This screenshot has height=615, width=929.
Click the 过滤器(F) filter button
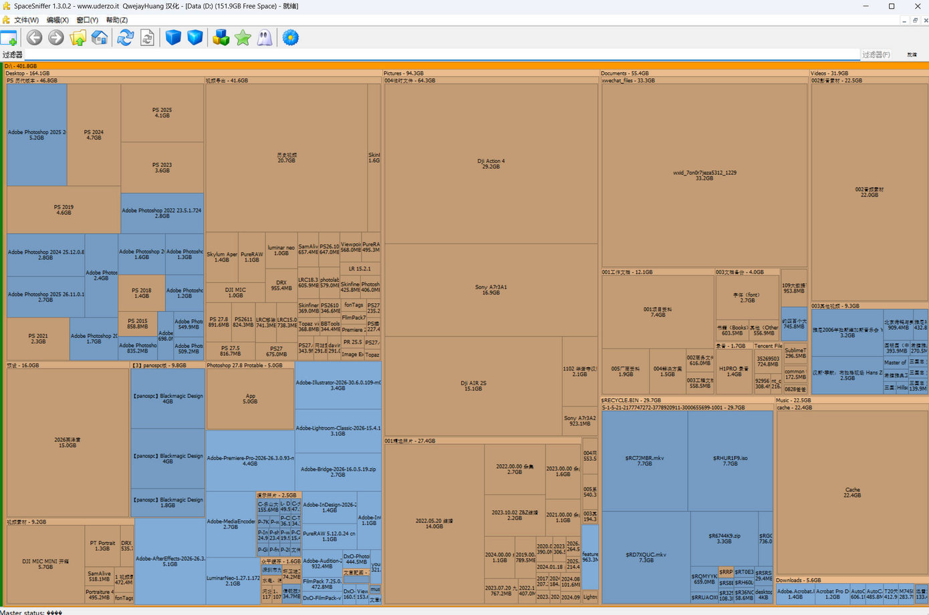876,55
